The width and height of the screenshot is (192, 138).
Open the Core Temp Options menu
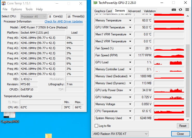tap(16, 9)
